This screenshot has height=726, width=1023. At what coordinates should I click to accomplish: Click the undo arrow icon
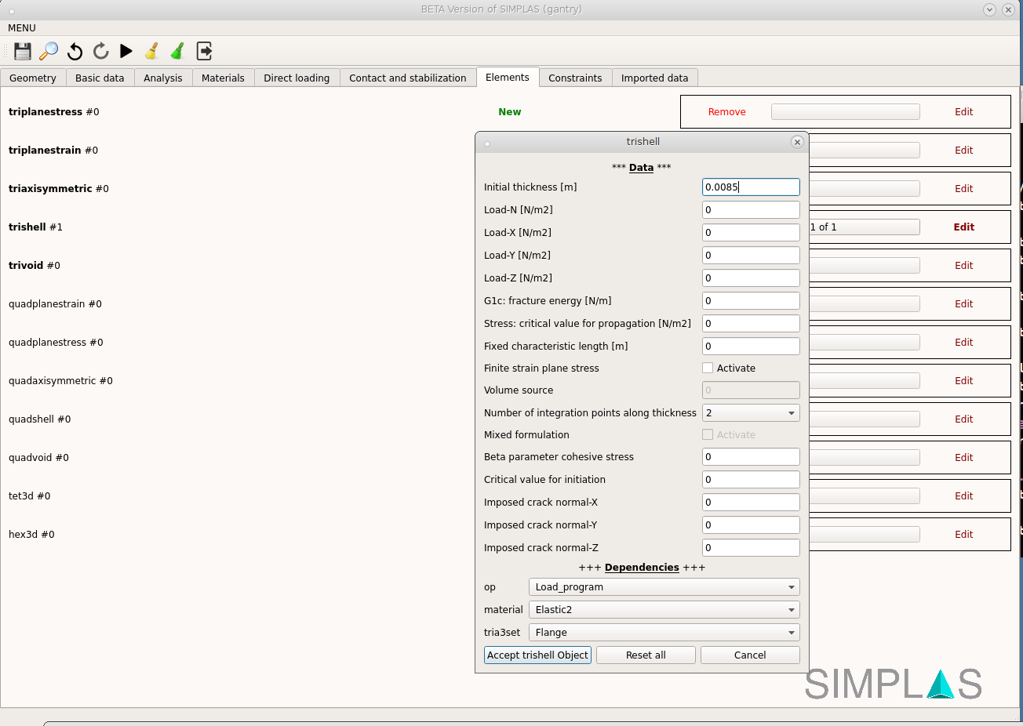[75, 51]
